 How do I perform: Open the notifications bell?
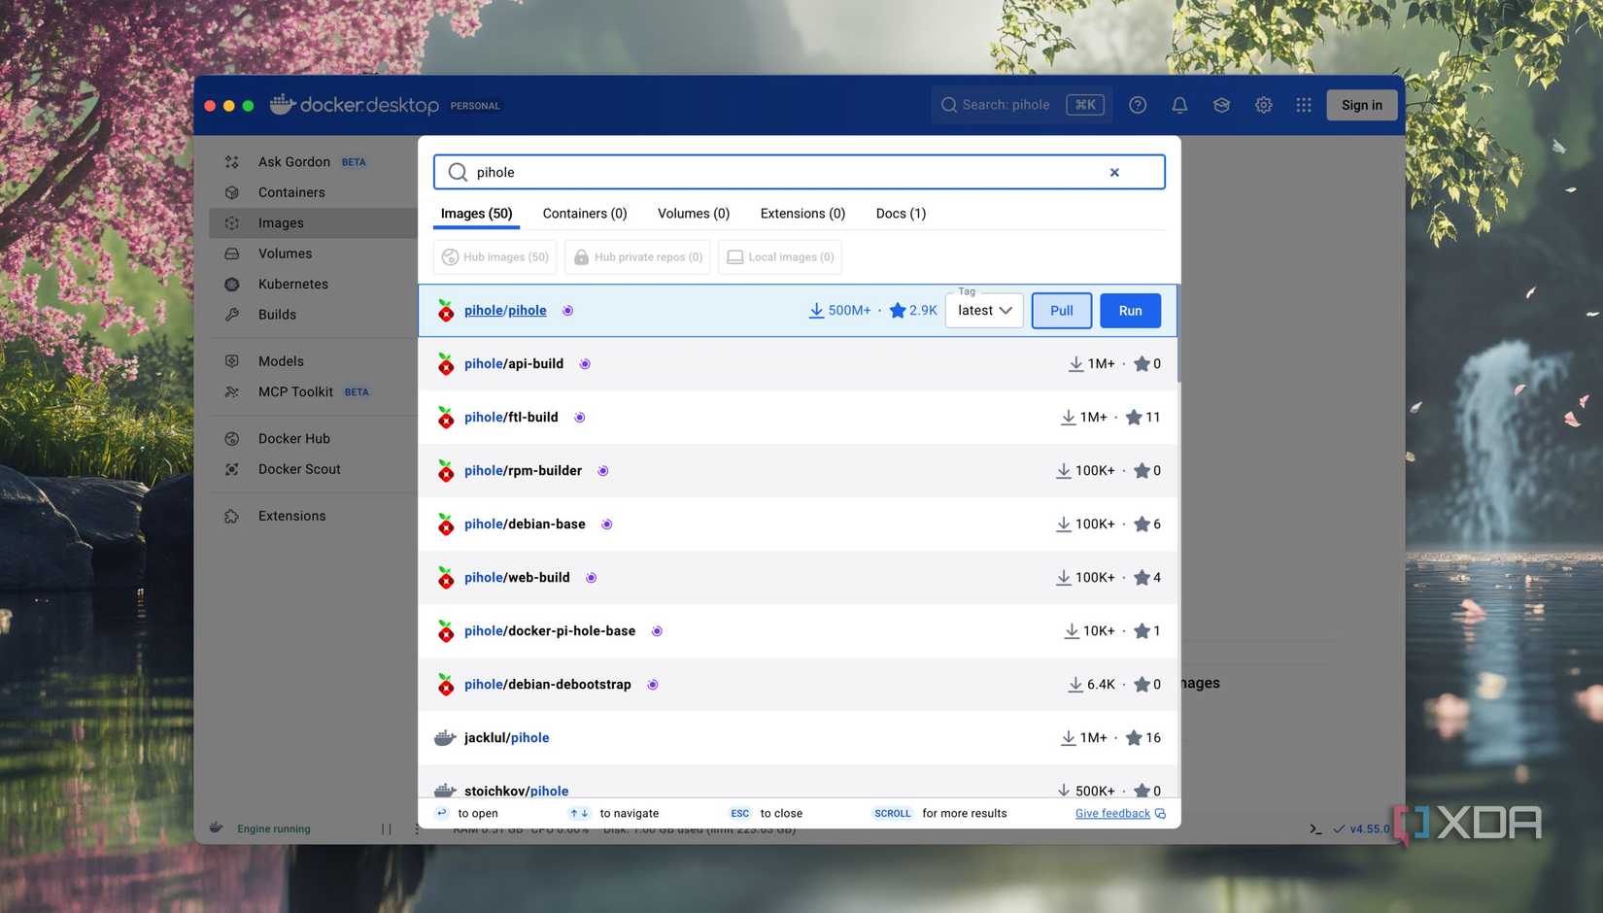[1179, 105]
